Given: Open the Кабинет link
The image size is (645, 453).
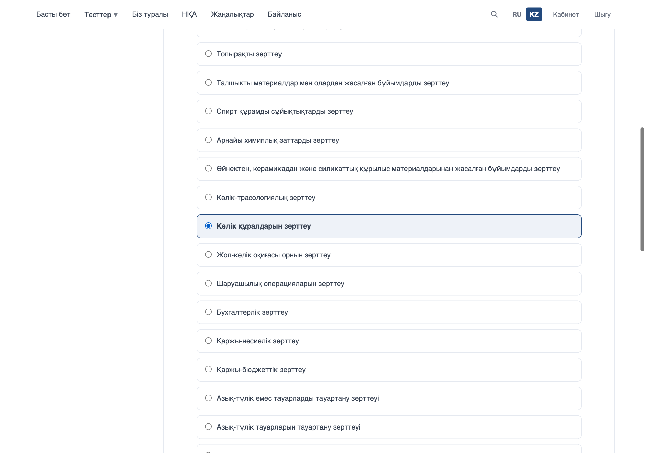Looking at the screenshot, I should tap(566, 14).
